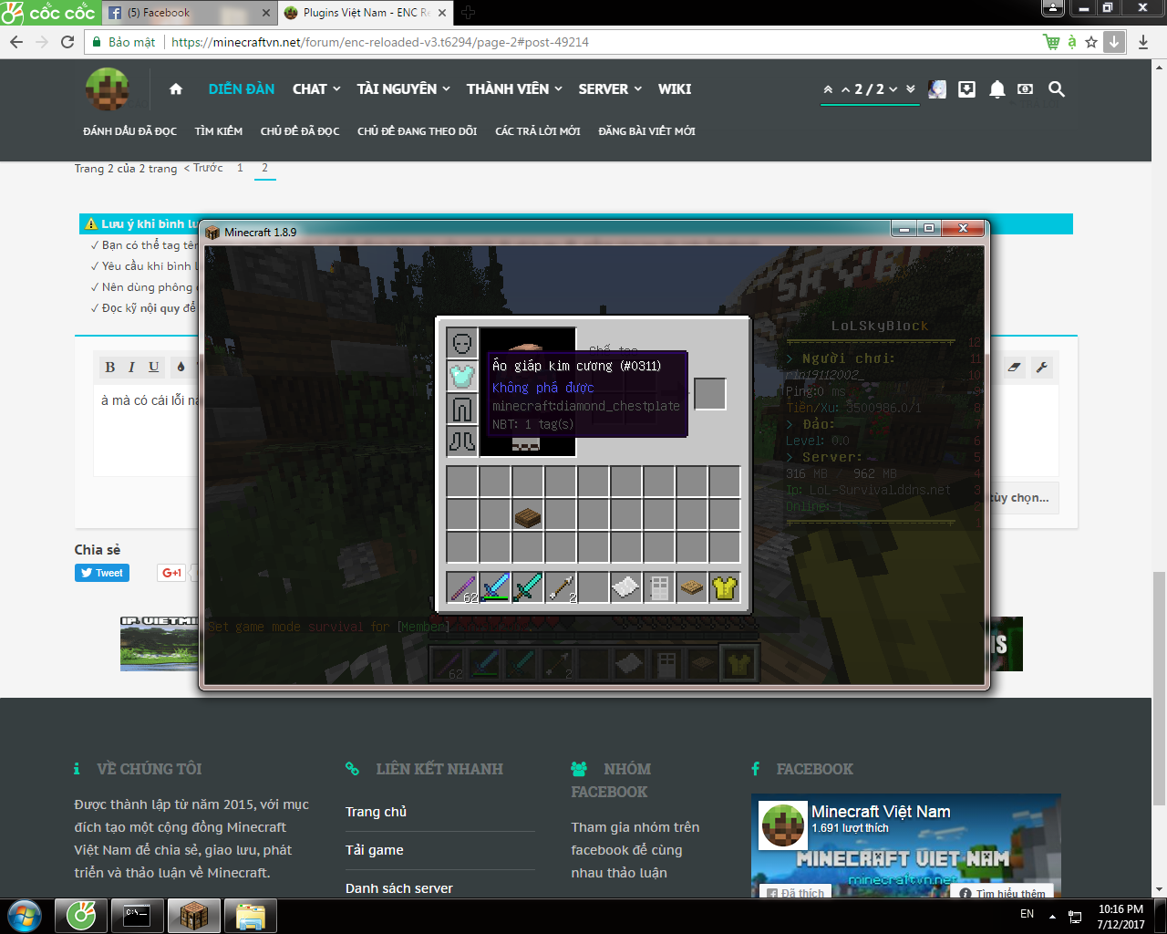Open the forum inbox icon

click(967, 88)
